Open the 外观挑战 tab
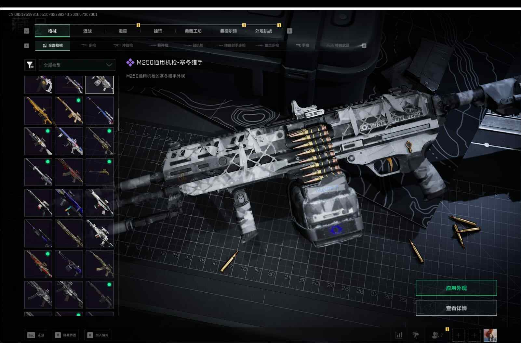This screenshot has width=521, height=343. [263, 31]
